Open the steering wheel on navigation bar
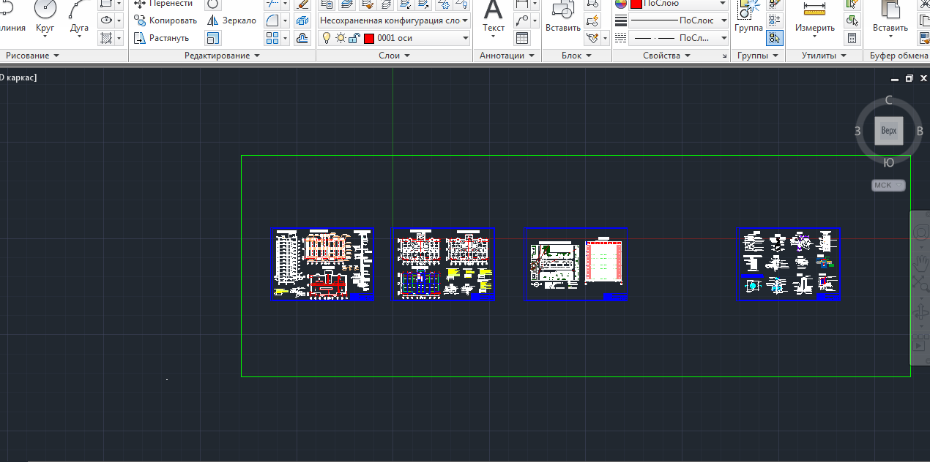The width and height of the screenshot is (930, 462). click(920, 234)
